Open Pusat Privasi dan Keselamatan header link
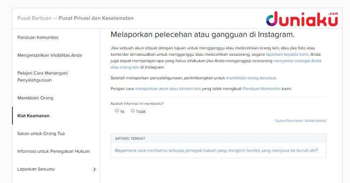Screen dimensions: 350x183 [96, 18]
